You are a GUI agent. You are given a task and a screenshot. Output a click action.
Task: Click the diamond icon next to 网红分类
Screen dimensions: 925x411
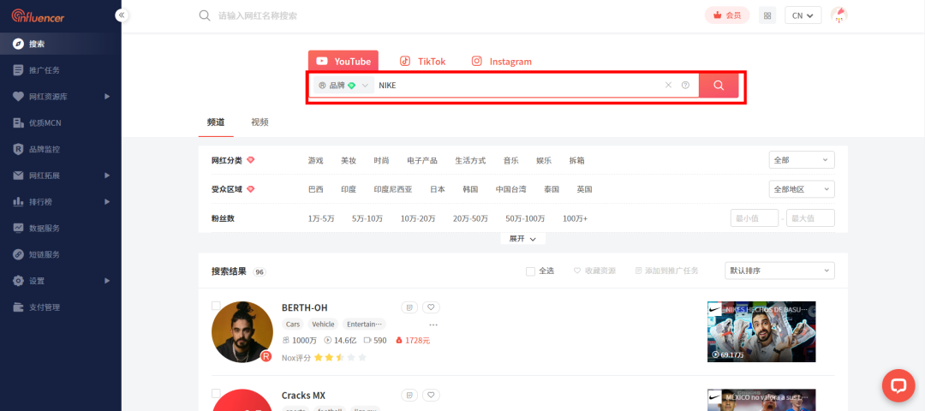pos(250,160)
